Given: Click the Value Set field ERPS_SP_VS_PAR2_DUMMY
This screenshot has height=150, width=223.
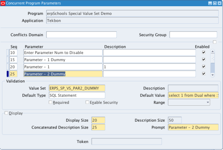Looking at the screenshot, I should (77, 88).
